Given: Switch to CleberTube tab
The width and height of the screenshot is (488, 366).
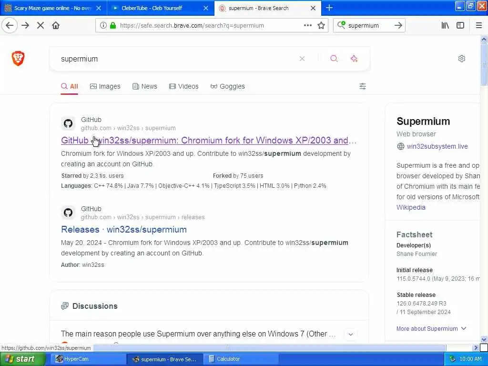Looking at the screenshot, I should pos(152,8).
